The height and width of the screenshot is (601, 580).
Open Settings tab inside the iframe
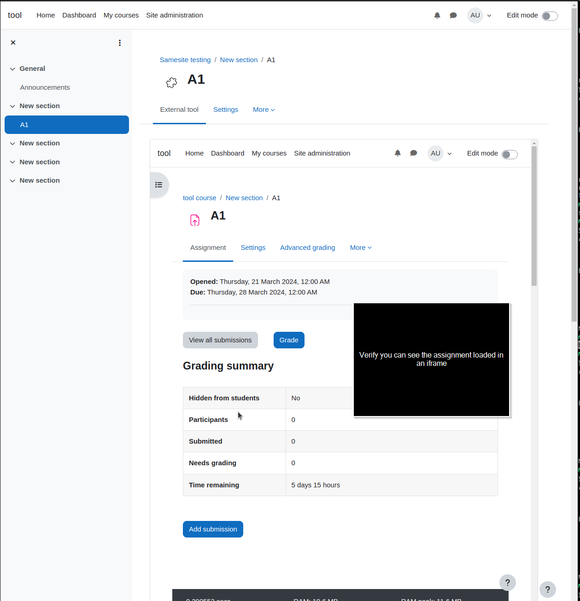point(253,248)
